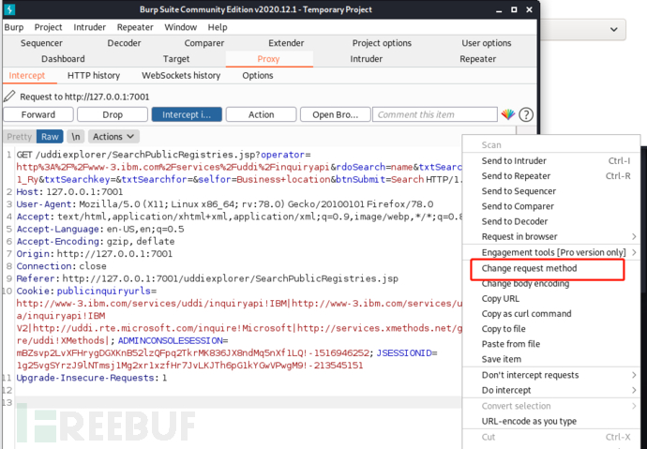Switch to the Dashboard tab
The image size is (647, 449).
click(63, 59)
